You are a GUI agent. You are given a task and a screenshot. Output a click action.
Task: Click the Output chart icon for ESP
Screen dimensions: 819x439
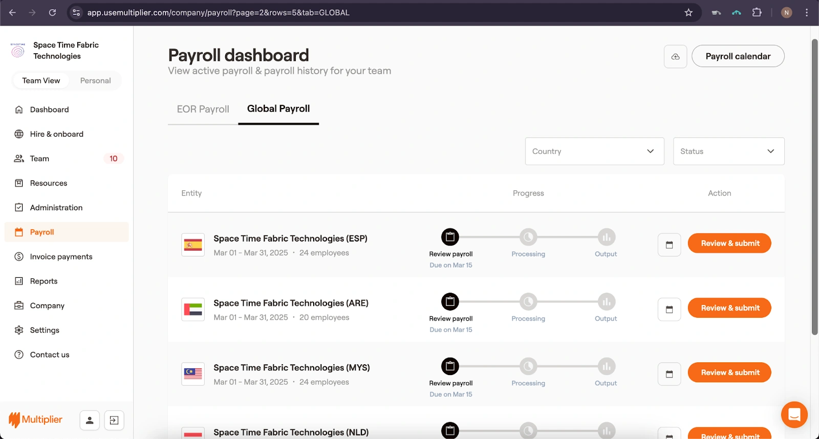pyautogui.click(x=606, y=237)
